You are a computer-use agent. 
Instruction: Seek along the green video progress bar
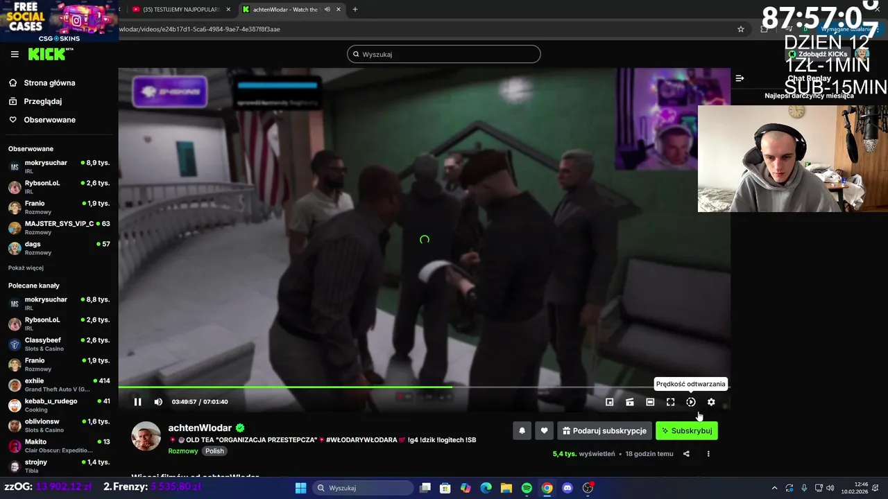(x=424, y=387)
